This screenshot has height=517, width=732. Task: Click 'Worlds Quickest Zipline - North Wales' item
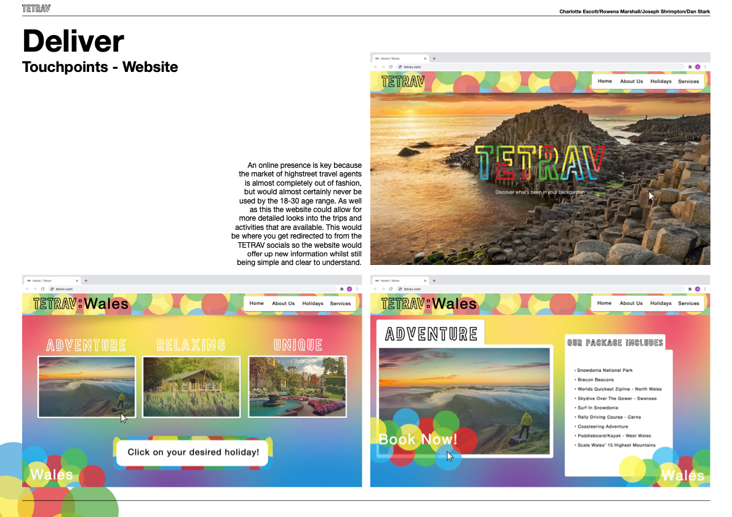click(618, 389)
